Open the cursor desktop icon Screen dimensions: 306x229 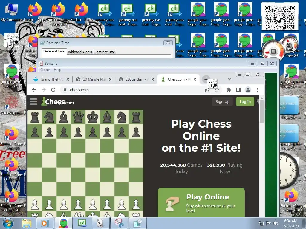[x=12, y=43]
